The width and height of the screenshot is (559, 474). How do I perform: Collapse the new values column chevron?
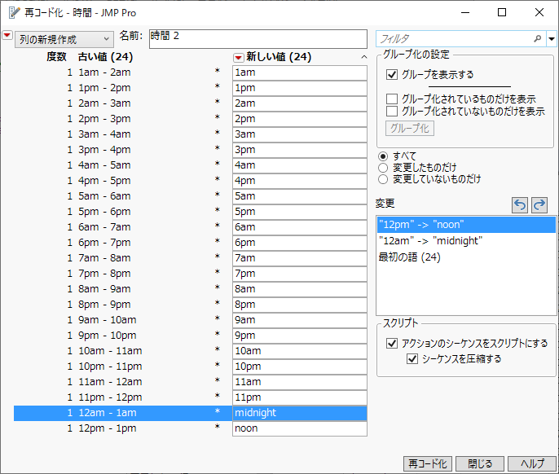click(363, 58)
